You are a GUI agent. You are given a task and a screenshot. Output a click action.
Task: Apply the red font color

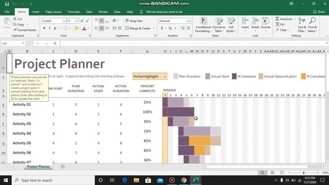click(84, 28)
